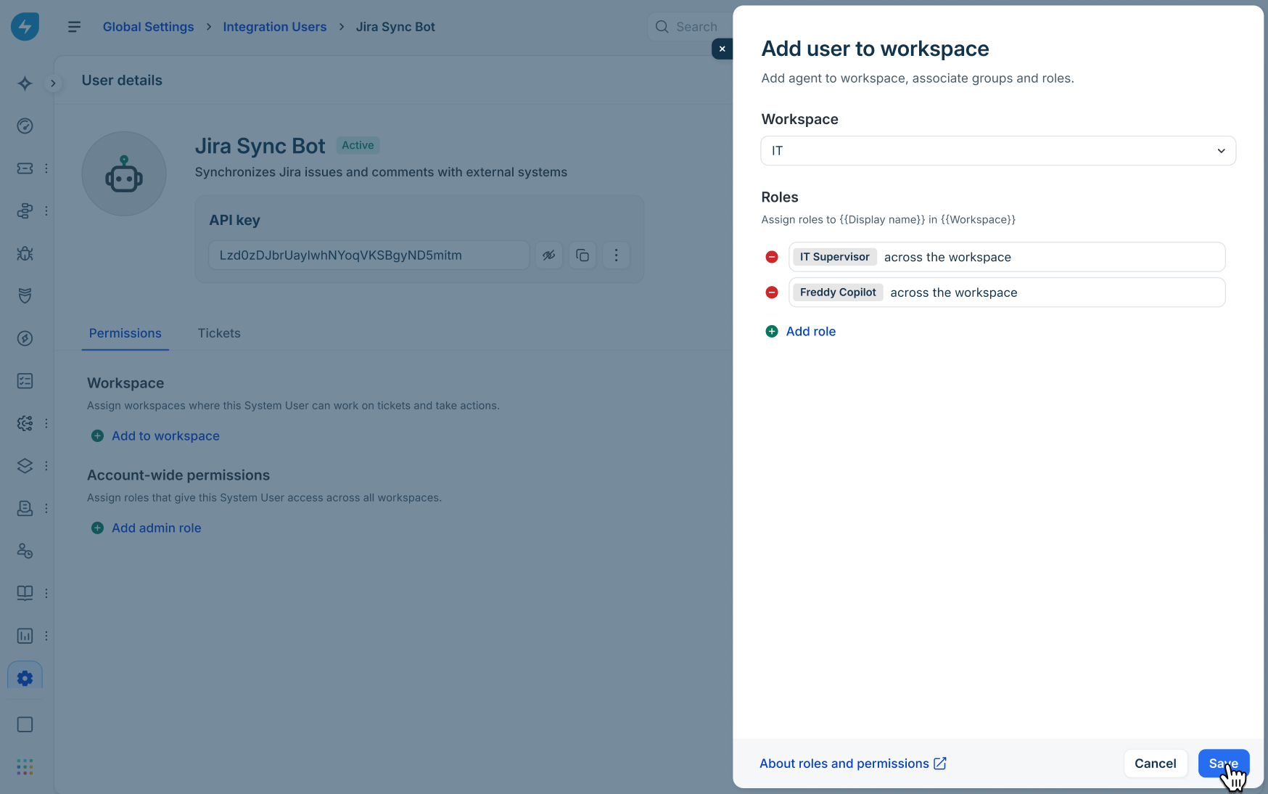Switch to the Permissions tab
This screenshot has width=1268, height=794.
125,333
